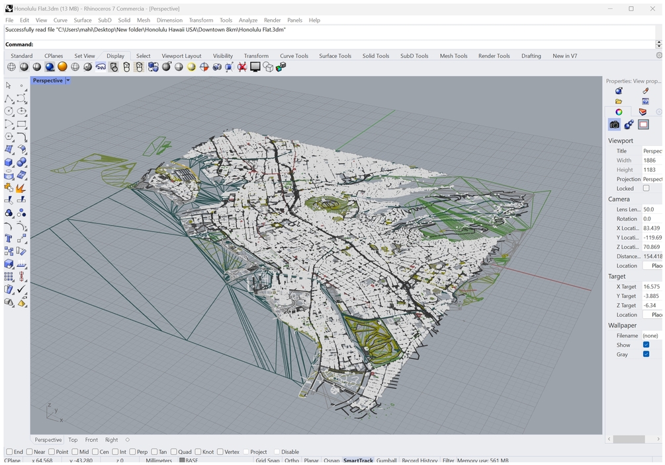Choose the Rendered blue sphere display icon

pos(50,67)
